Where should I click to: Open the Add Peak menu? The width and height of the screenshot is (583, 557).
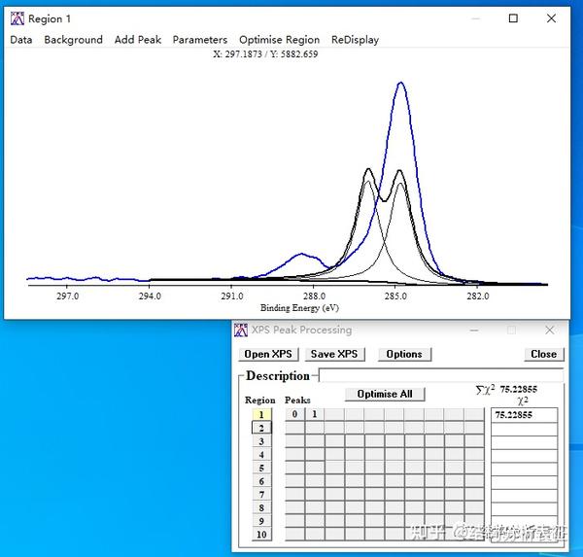(138, 40)
